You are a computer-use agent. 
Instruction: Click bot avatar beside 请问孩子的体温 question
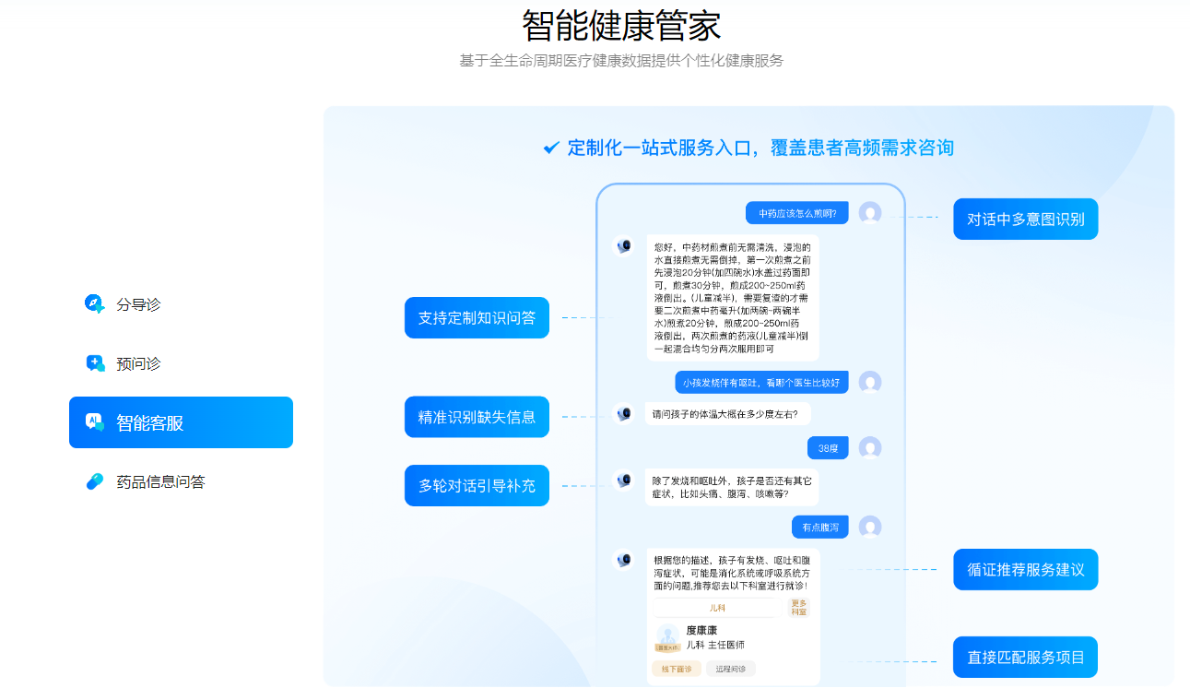pos(624,414)
